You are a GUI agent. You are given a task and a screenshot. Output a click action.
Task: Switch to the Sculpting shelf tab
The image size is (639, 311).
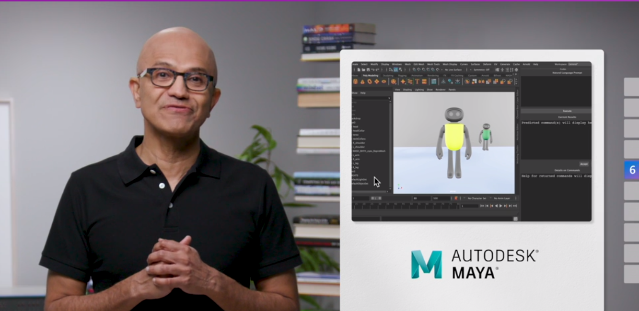pyautogui.click(x=388, y=76)
